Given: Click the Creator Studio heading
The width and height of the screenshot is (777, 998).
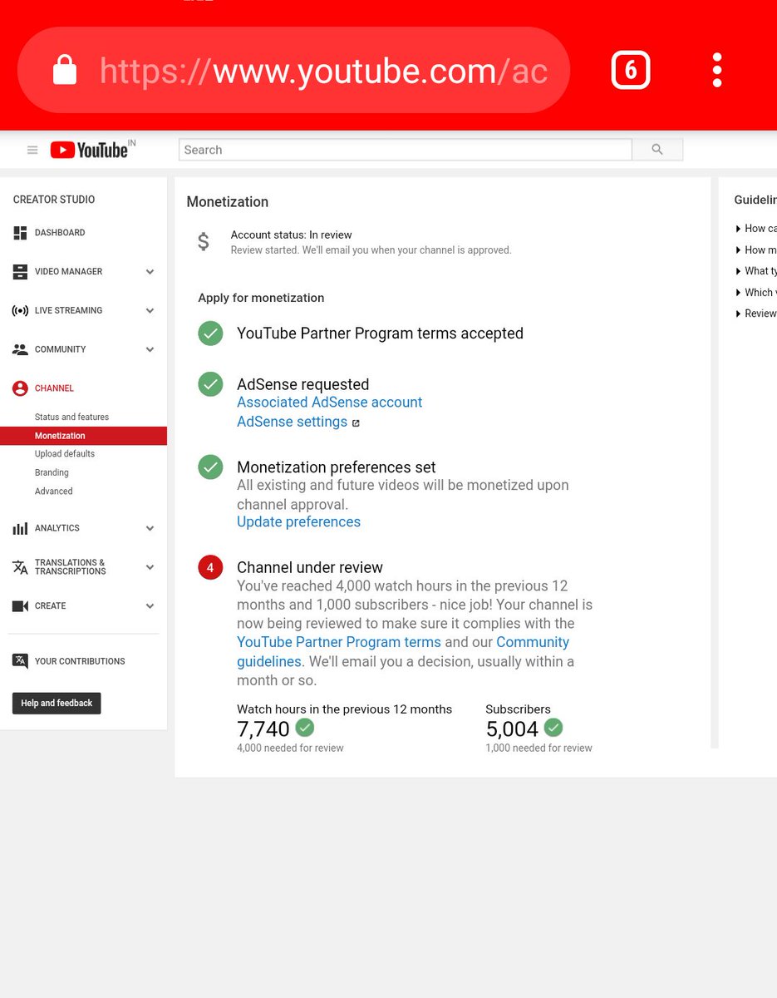Looking at the screenshot, I should coord(54,200).
